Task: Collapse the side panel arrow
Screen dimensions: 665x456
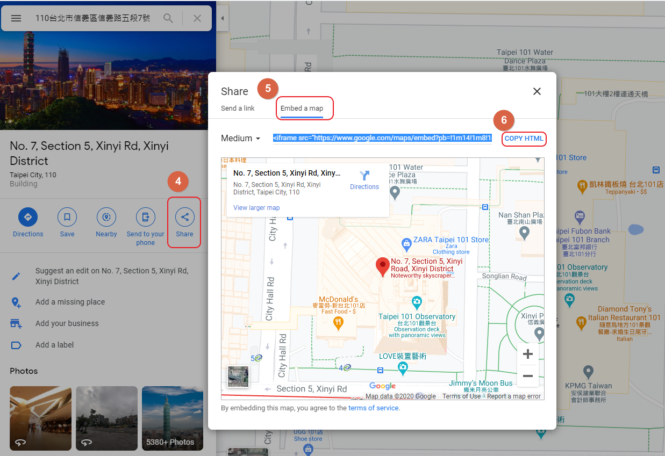Action: 222,18
